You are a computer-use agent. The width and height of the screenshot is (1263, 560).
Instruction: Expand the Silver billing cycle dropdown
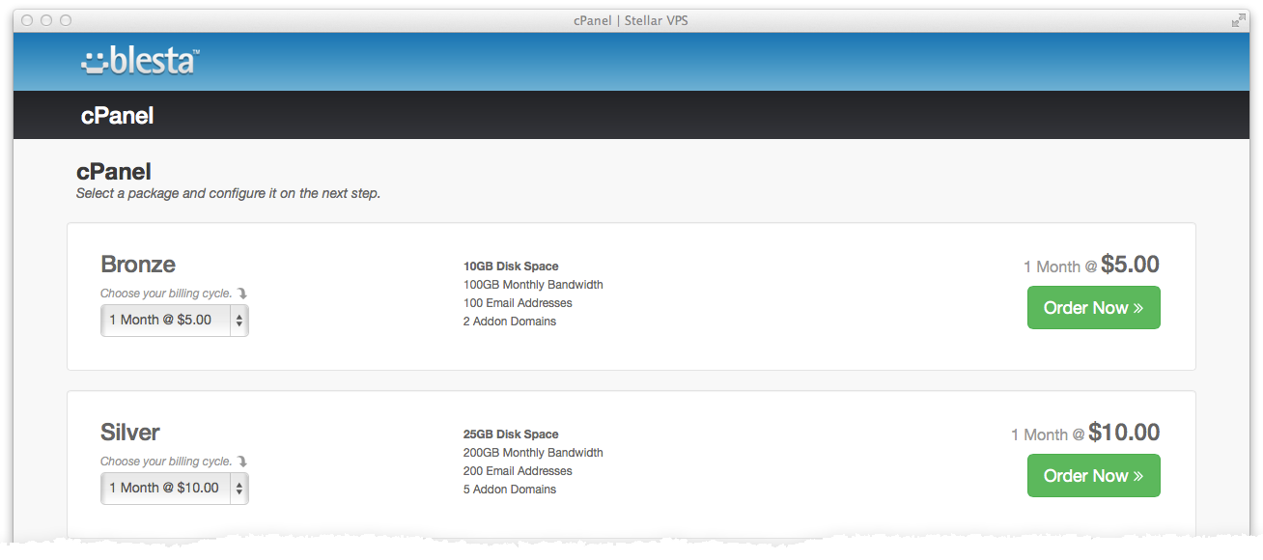(174, 489)
